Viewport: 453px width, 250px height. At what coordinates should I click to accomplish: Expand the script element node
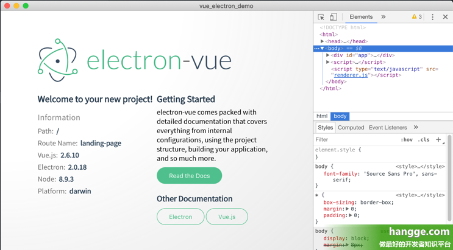tap(327, 62)
